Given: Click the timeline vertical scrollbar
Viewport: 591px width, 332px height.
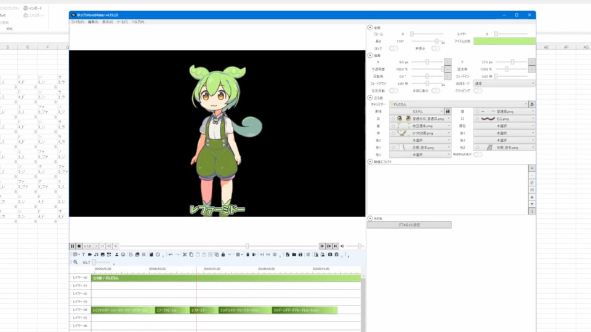Looking at the screenshot, I should [x=363, y=303].
